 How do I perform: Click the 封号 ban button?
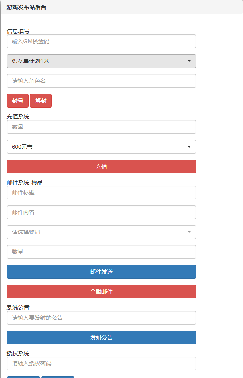(x=18, y=101)
